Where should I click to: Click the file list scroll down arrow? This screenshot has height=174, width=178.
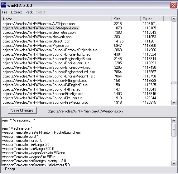point(174,102)
